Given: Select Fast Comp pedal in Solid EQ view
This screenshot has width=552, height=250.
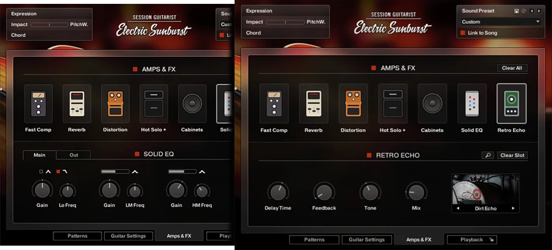Looking at the screenshot, I should (39, 104).
